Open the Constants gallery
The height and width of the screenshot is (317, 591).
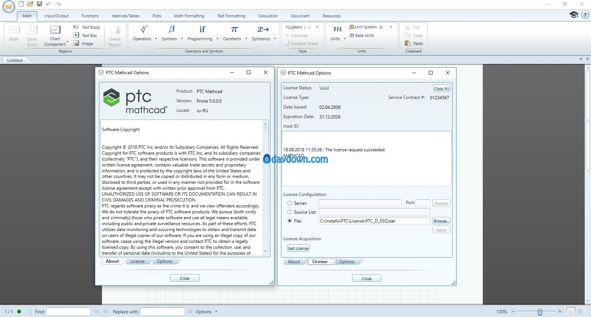[235, 33]
